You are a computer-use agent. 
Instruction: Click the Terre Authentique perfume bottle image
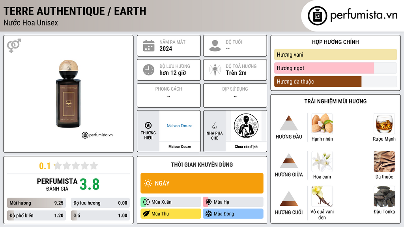(68, 94)
